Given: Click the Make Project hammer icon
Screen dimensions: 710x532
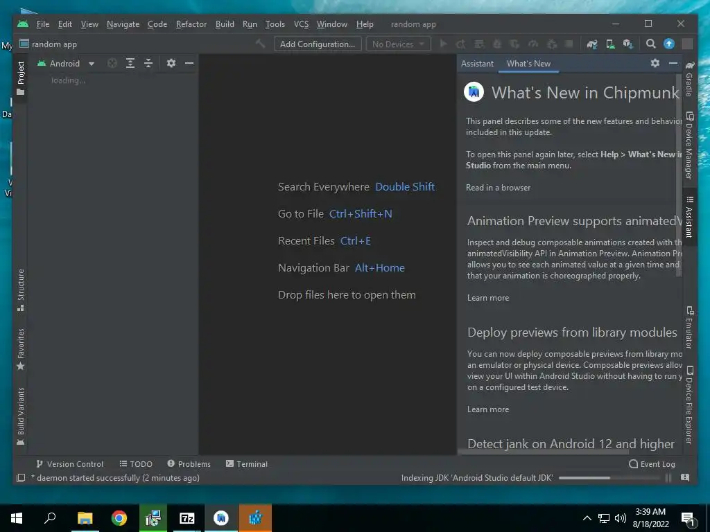Looking at the screenshot, I should pos(261,44).
